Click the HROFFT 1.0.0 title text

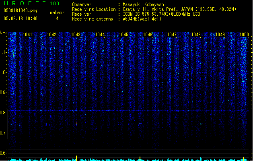[x=31, y=3]
